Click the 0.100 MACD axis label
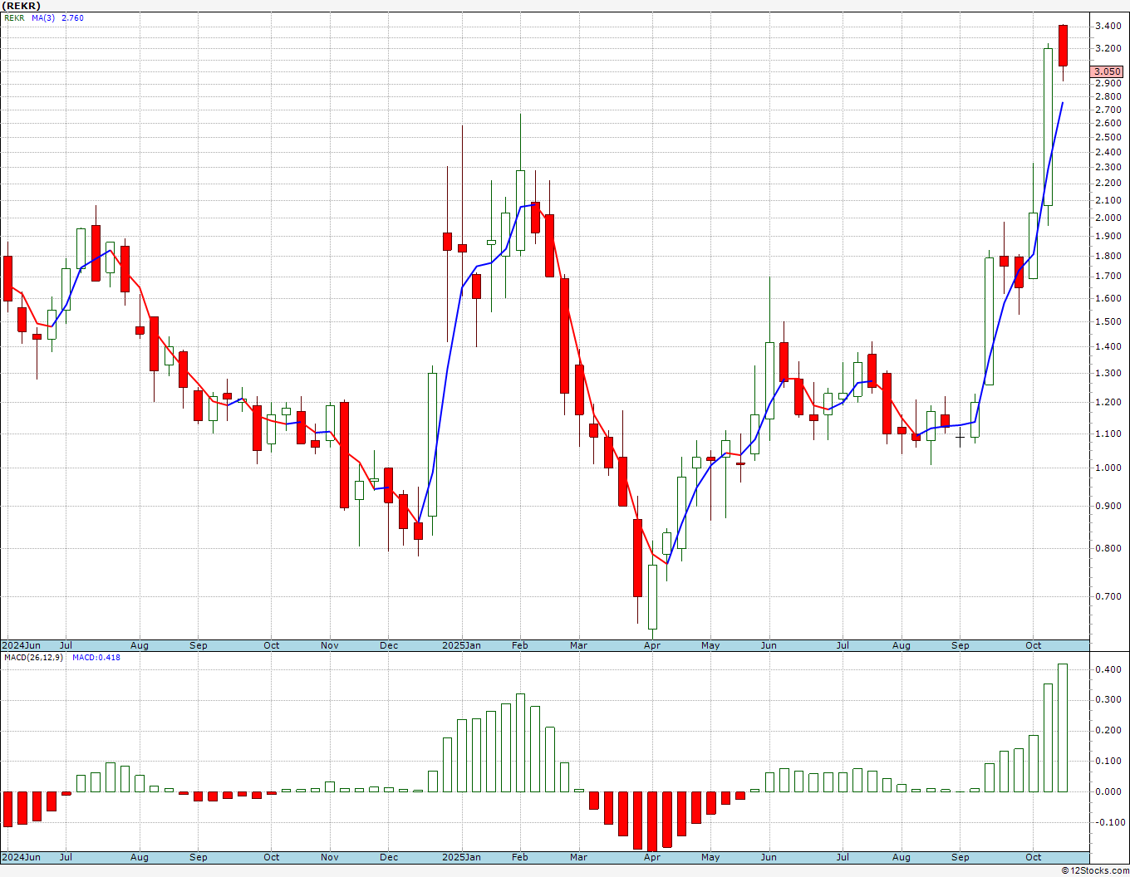Viewport: 1130px width, 877px height. click(x=1108, y=762)
